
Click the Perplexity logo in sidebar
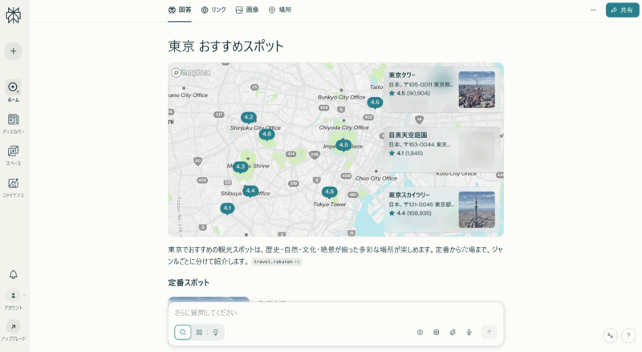click(13, 15)
